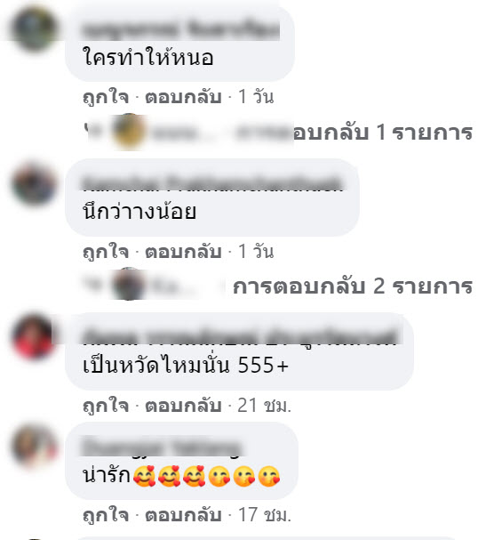Screen dimensions: 486x540
Task: Reply to the 'เป็นหวัดไหมนั่น 555+' comment
Action: (x=183, y=405)
